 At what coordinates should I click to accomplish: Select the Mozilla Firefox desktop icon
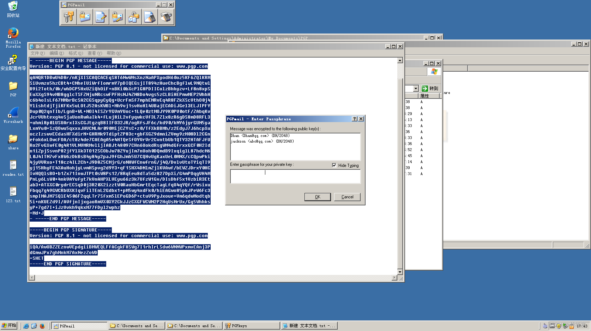pos(13,38)
